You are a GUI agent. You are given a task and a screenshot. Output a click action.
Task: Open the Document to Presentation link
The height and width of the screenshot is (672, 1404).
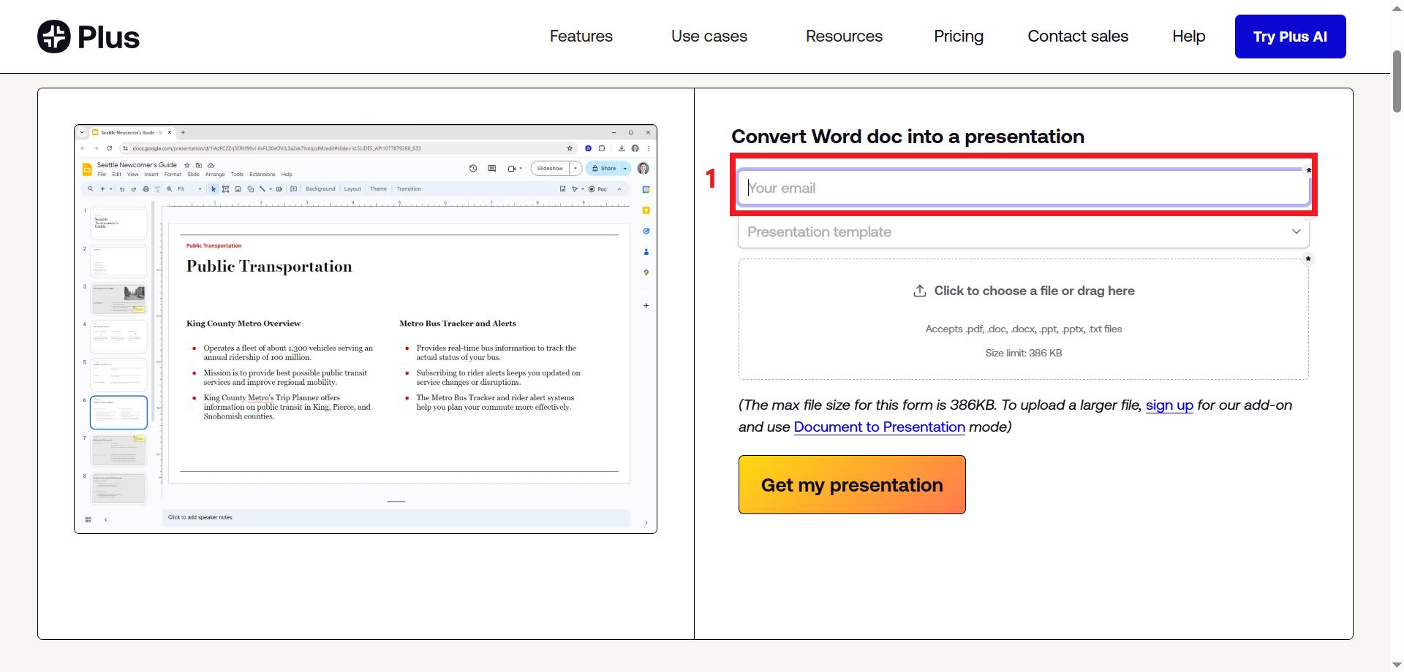pyautogui.click(x=879, y=427)
